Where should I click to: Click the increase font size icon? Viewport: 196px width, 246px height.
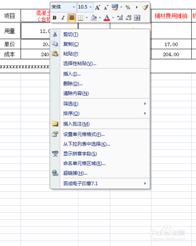tap(98, 7)
